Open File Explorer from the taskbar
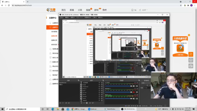This screenshot has height=111, width=197. coord(58,109)
